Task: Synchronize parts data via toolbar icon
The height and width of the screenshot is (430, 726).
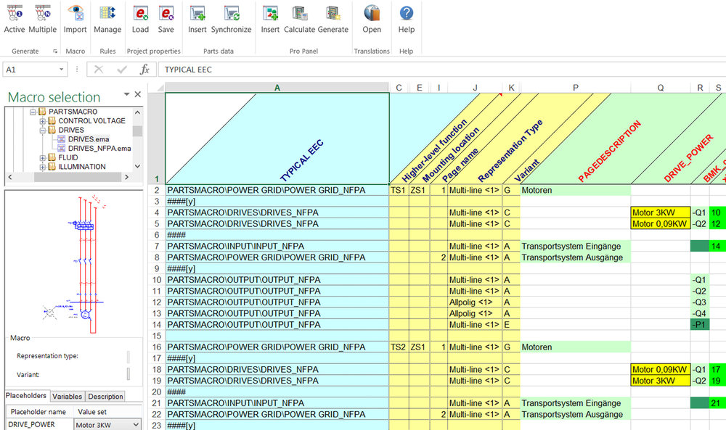Action: pos(232,20)
